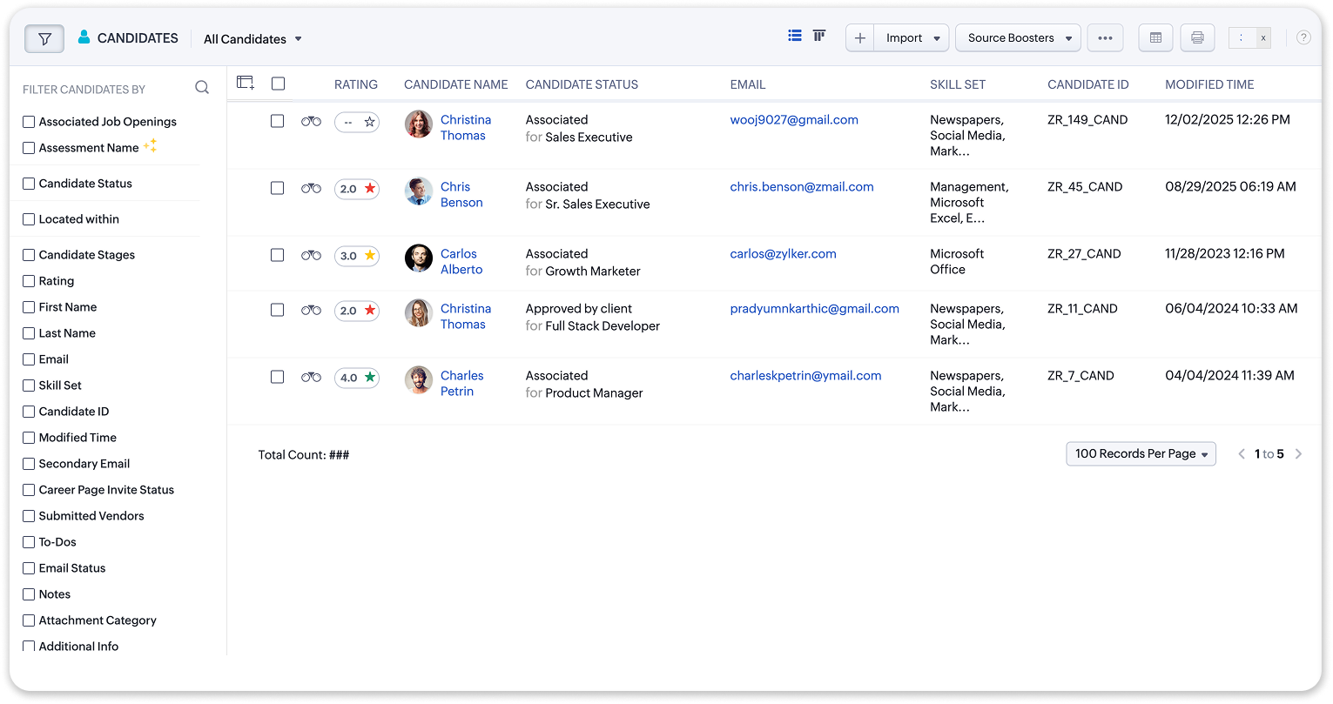This screenshot has height=704, width=1333.
Task: Click the small x button in toolbar
Action: tap(1263, 38)
